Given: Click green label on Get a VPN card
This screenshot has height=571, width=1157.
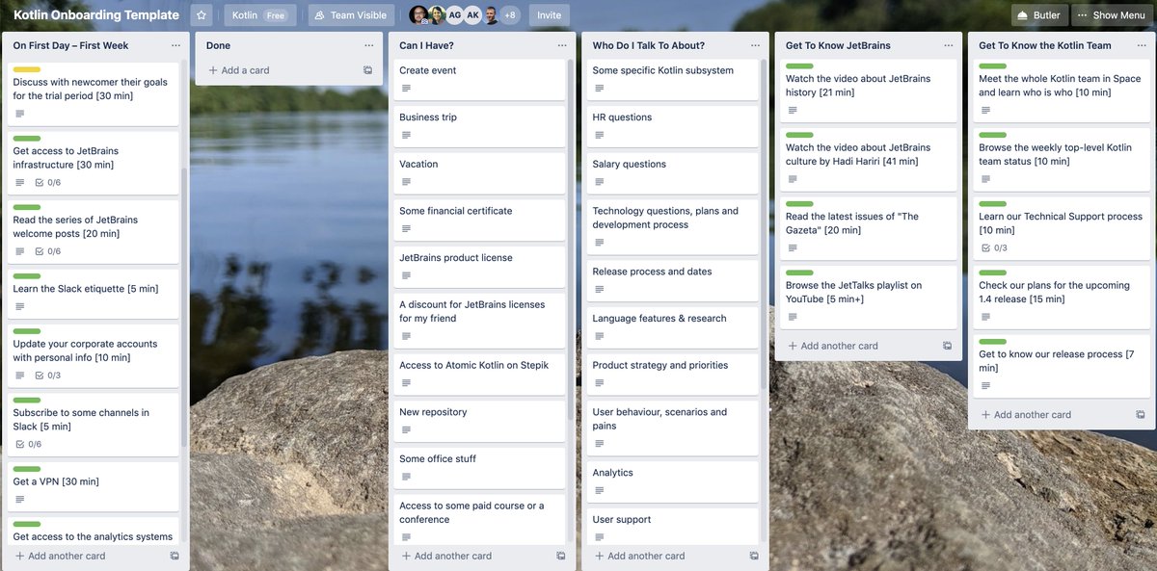Looking at the screenshot, I should [27, 469].
